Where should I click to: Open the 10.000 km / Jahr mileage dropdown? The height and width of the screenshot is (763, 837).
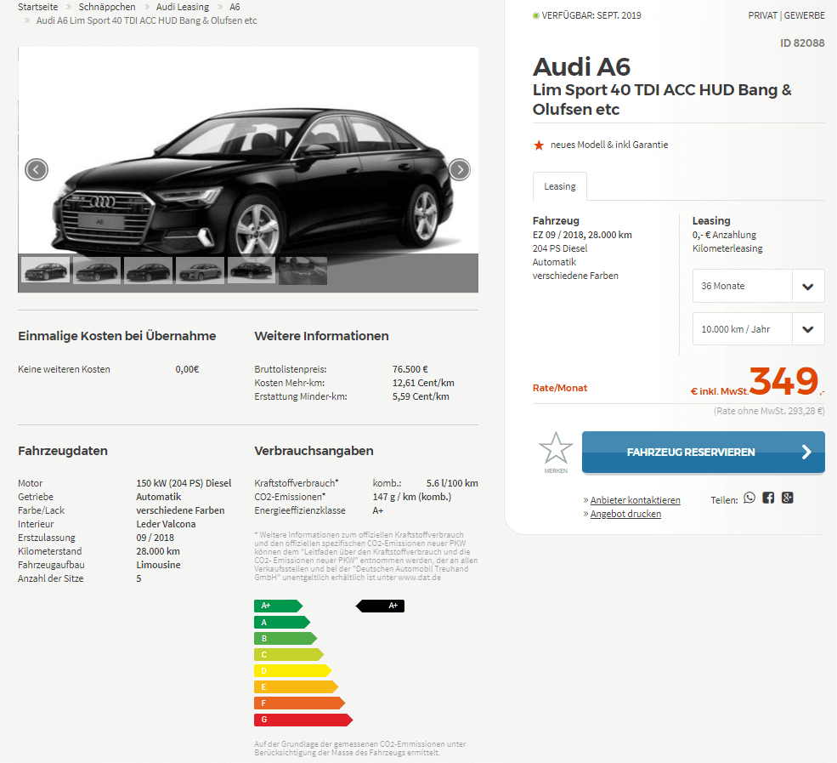click(759, 329)
